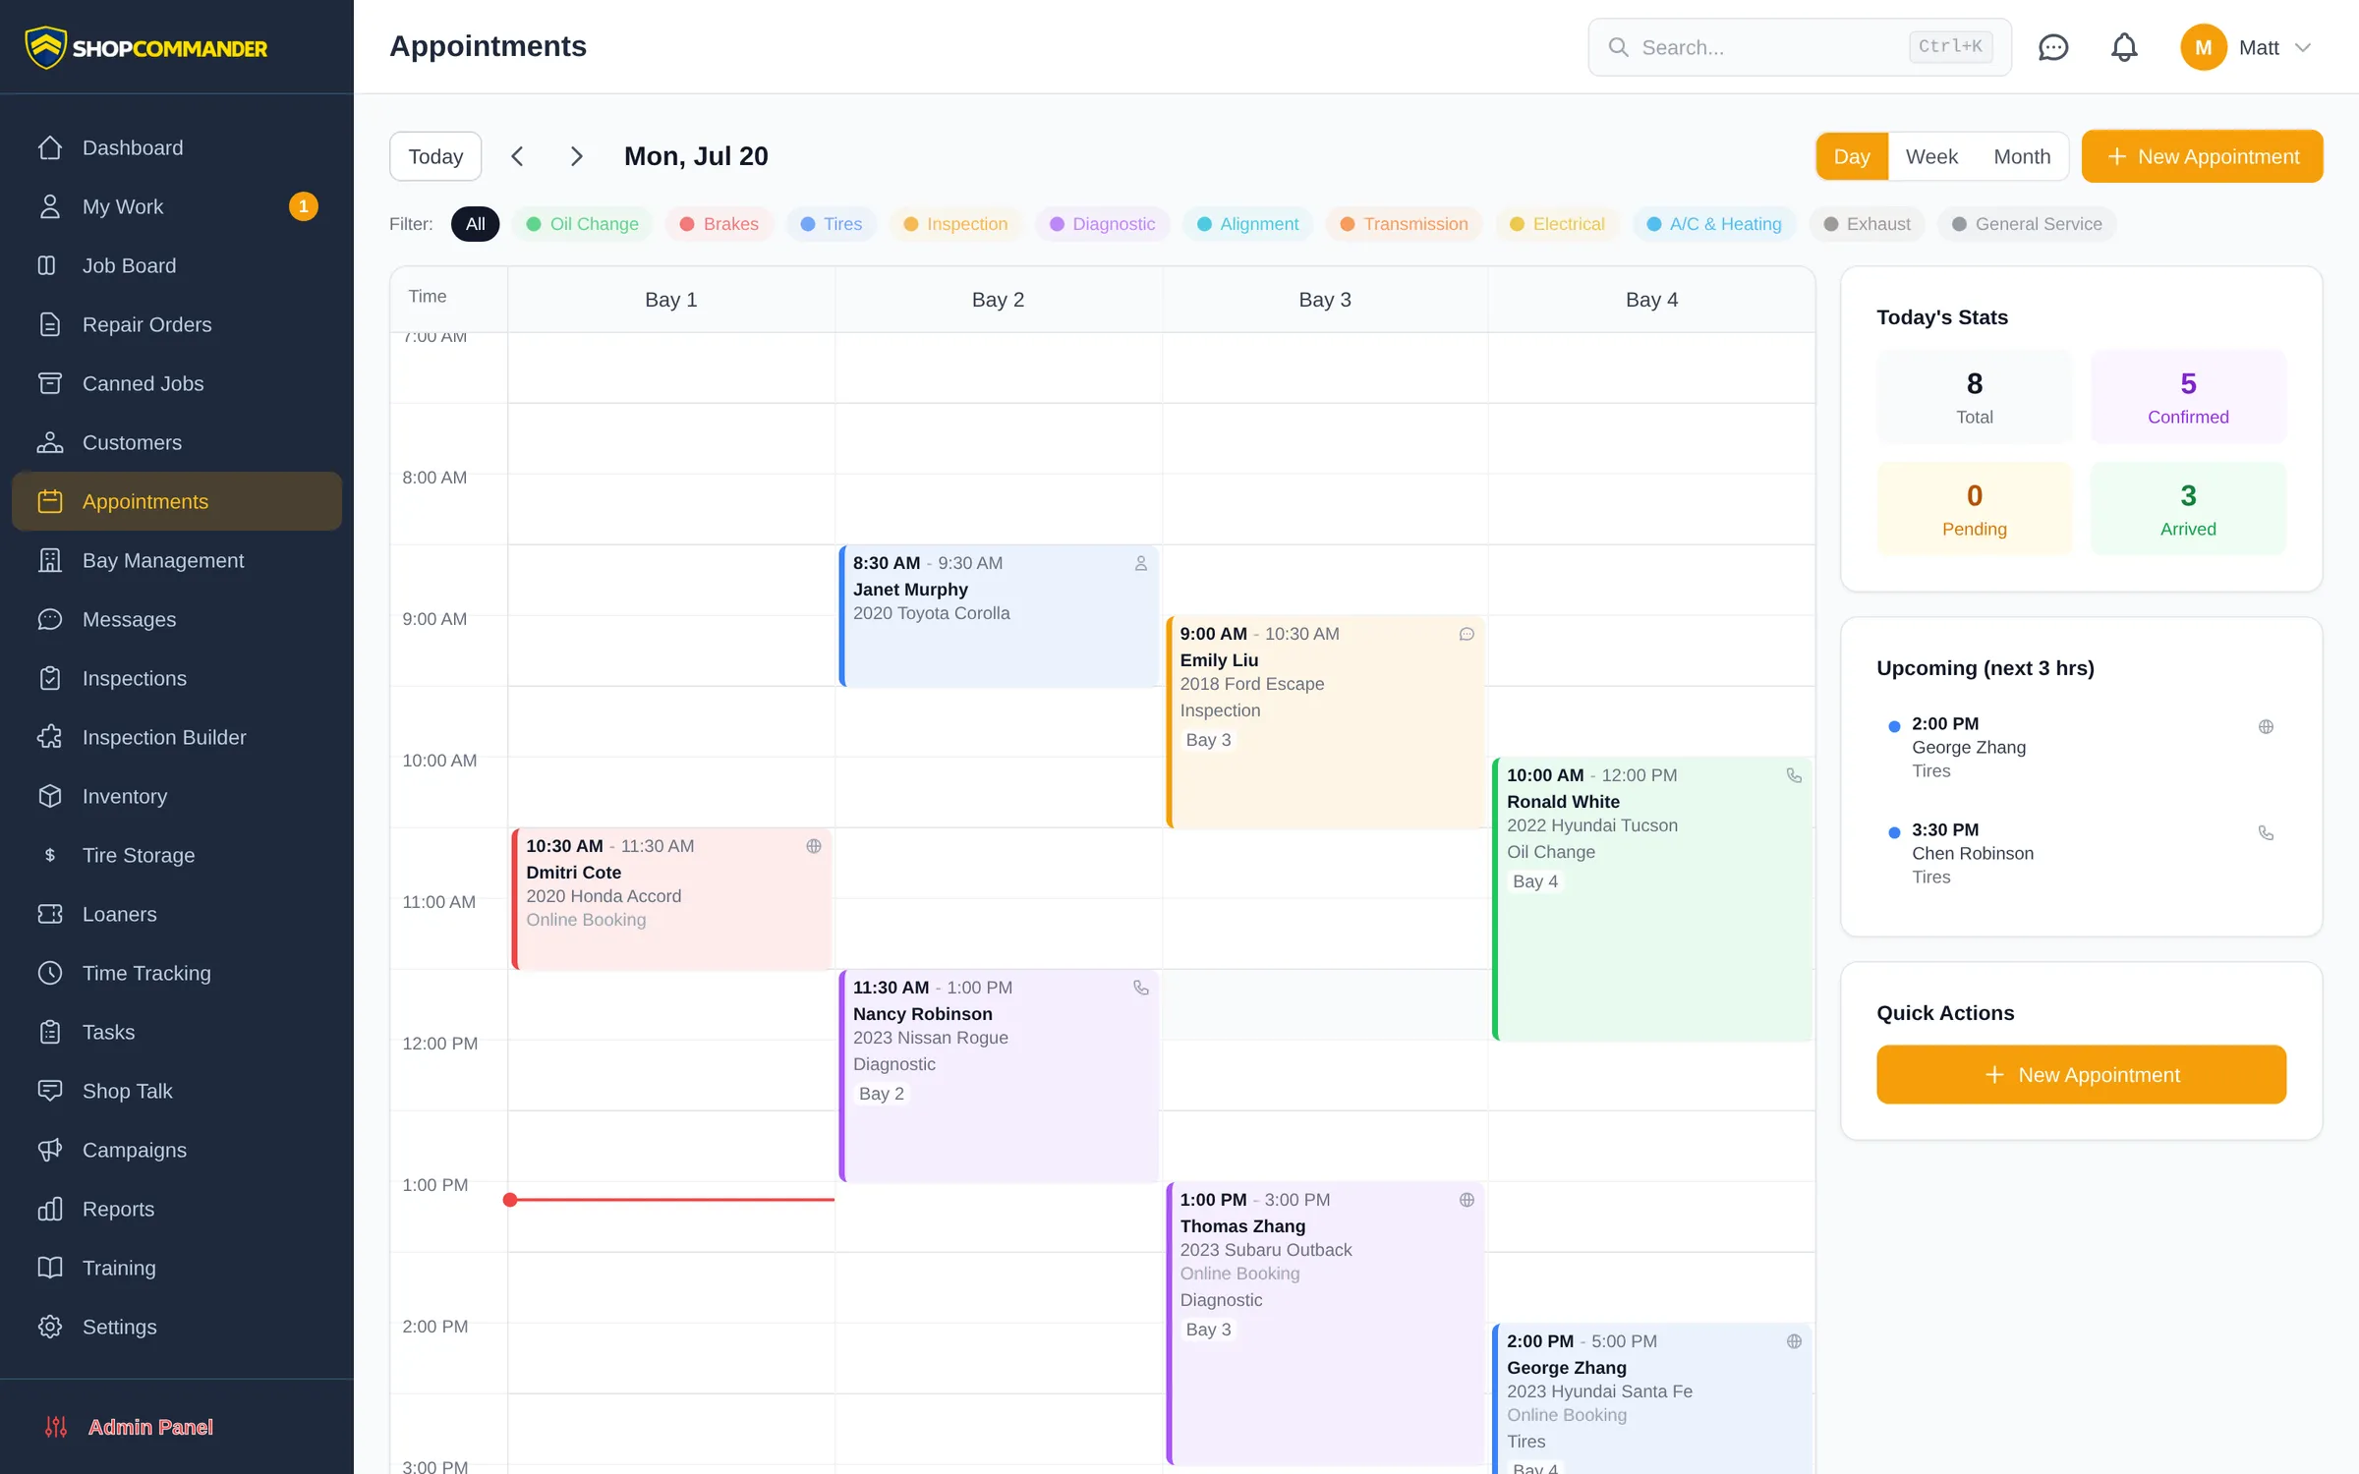Click the Repair Orders document icon
Screen dimensions: 2359x1474
pyautogui.click(x=49, y=324)
